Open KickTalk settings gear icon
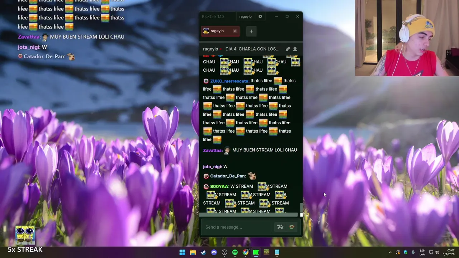 (x=260, y=16)
